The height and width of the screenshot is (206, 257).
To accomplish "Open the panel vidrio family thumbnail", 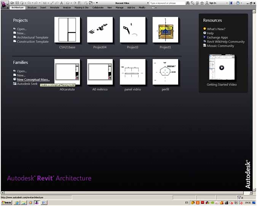I will [x=132, y=72].
